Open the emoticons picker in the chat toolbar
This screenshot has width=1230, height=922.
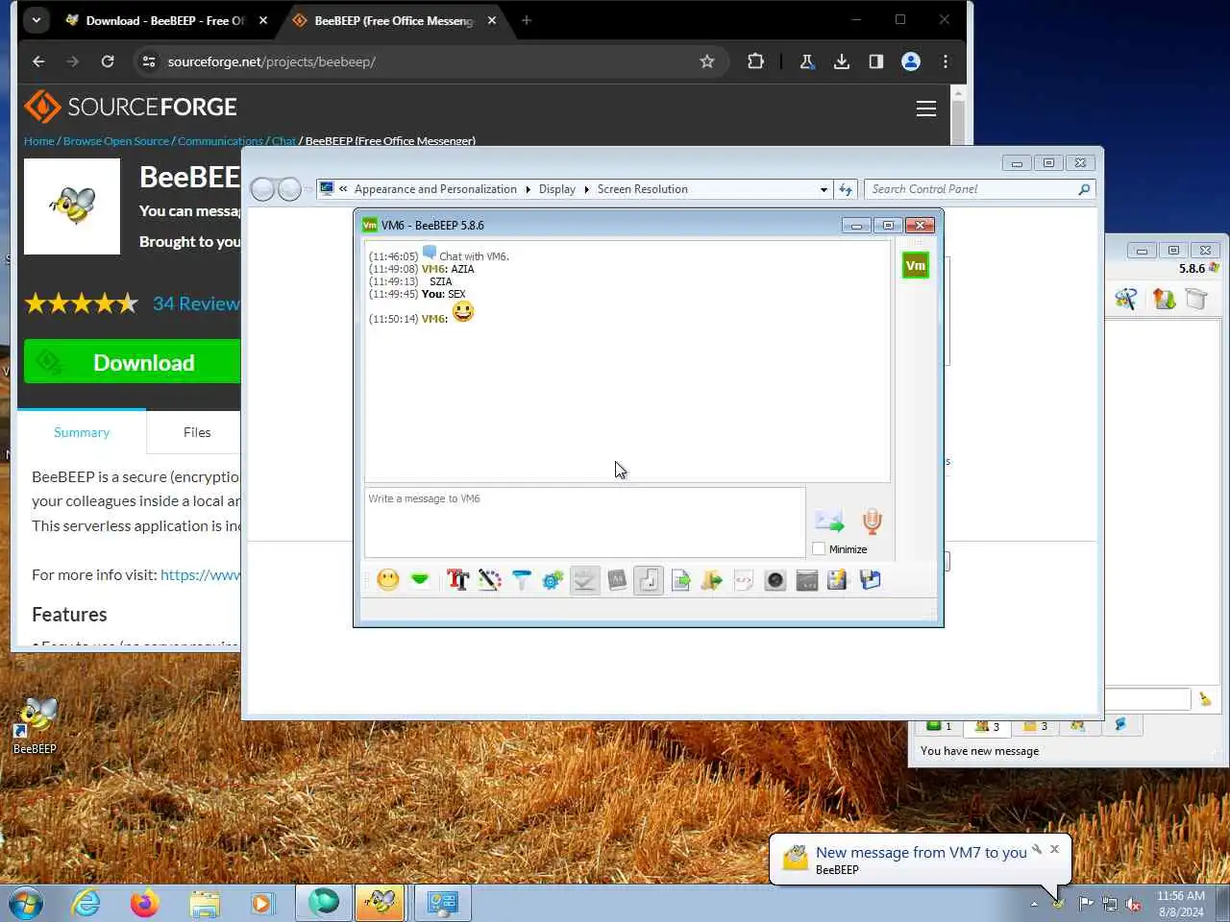pos(388,580)
